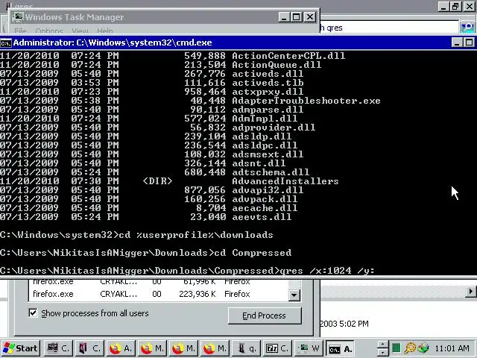This screenshot has width=477, height=358.
Task: Click the End Process button
Action: click(x=265, y=315)
